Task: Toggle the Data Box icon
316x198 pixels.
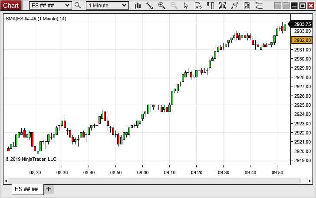Action: [198, 6]
